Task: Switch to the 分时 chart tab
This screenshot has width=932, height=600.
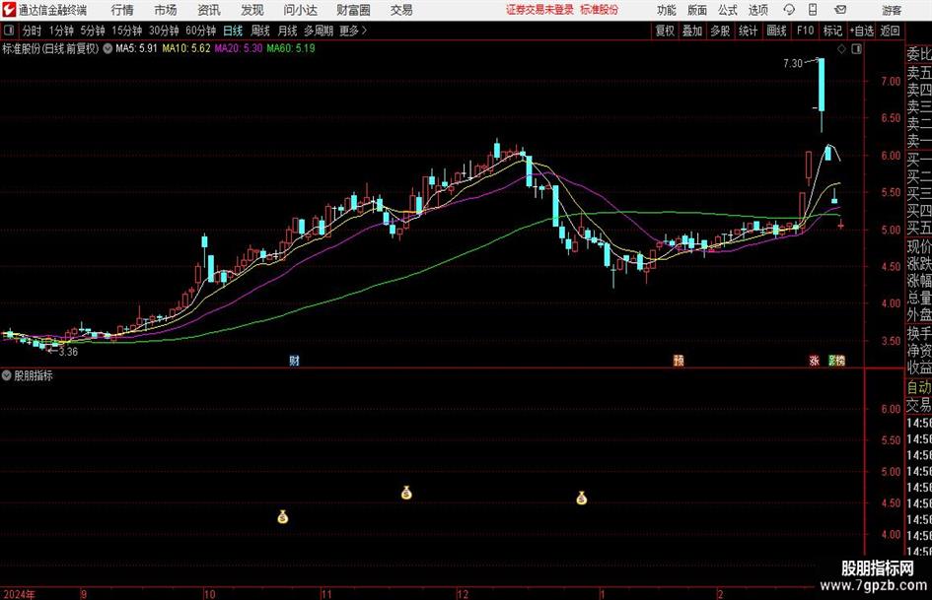Action: coord(32,31)
